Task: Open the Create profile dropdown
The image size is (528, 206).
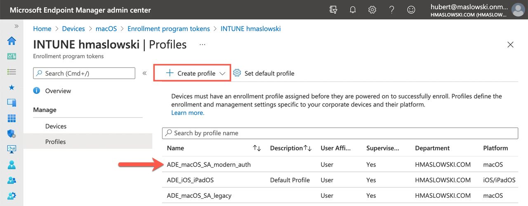Action: point(192,73)
